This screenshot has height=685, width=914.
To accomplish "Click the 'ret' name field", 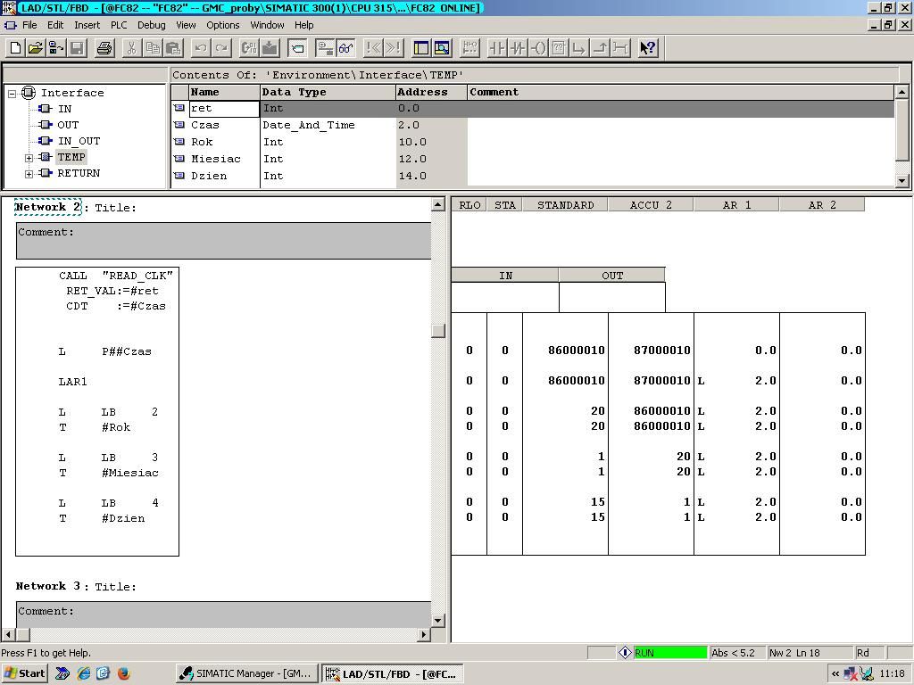I will click(224, 108).
